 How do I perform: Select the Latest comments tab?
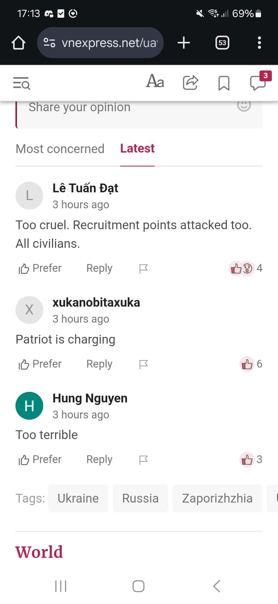137,148
